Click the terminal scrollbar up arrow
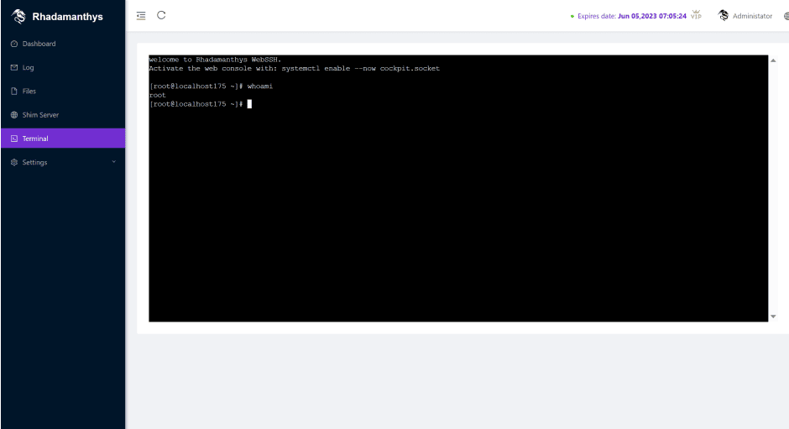 coord(773,60)
